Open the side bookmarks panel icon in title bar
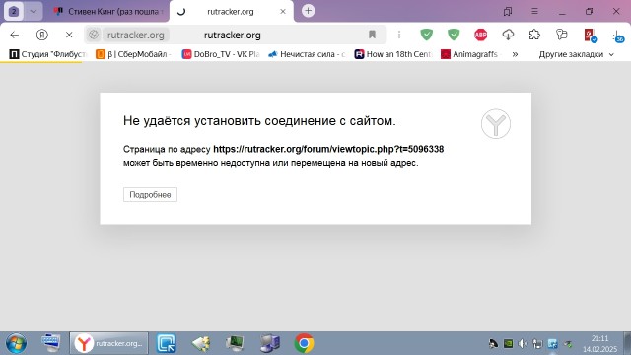The image size is (631, 355). click(x=508, y=11)
